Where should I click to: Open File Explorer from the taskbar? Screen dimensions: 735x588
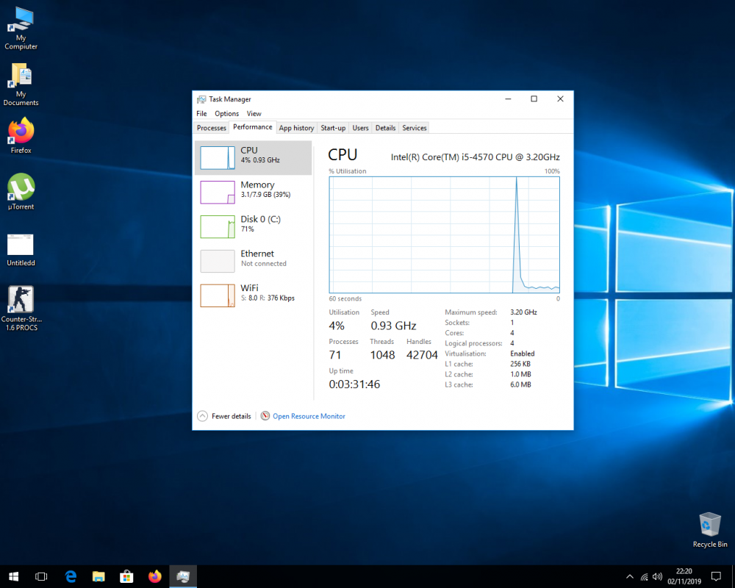[98, 576]
